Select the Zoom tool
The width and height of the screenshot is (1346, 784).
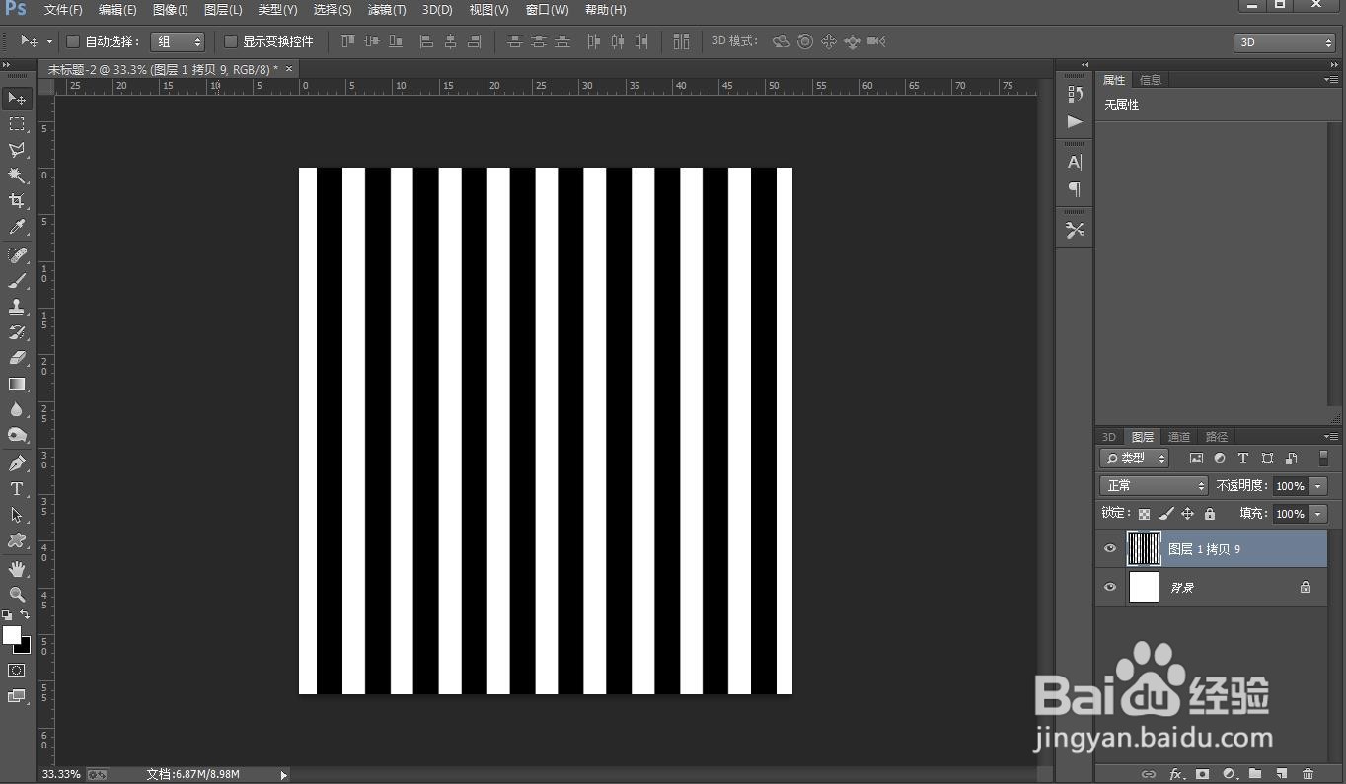pyautogui.click(x=17, y=595)
